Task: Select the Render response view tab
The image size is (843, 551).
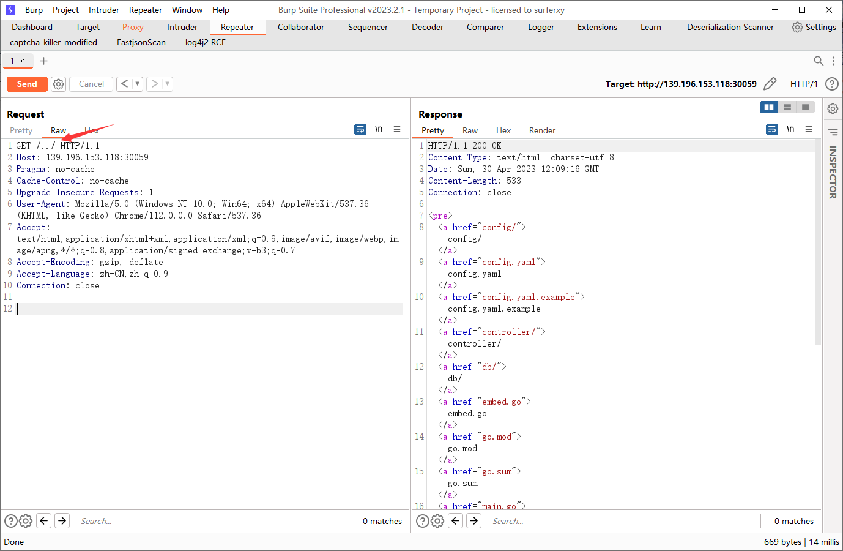Action: point(542,130)
